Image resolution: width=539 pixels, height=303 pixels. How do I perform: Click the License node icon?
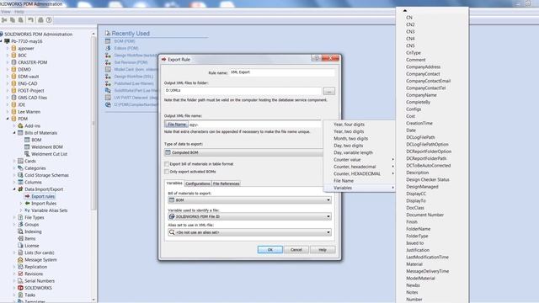click(x=20, y=246)
